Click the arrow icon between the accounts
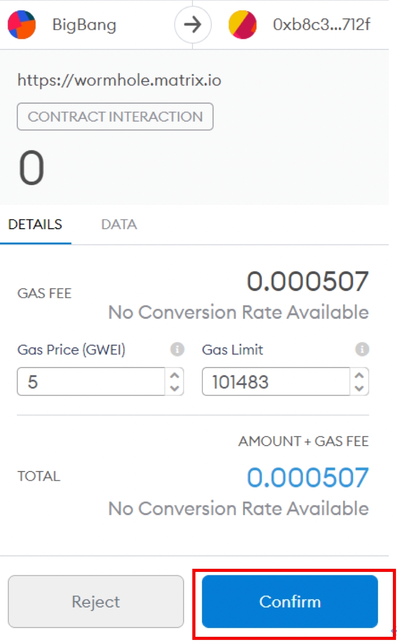The image size is (397, 643). click(192, 25)
